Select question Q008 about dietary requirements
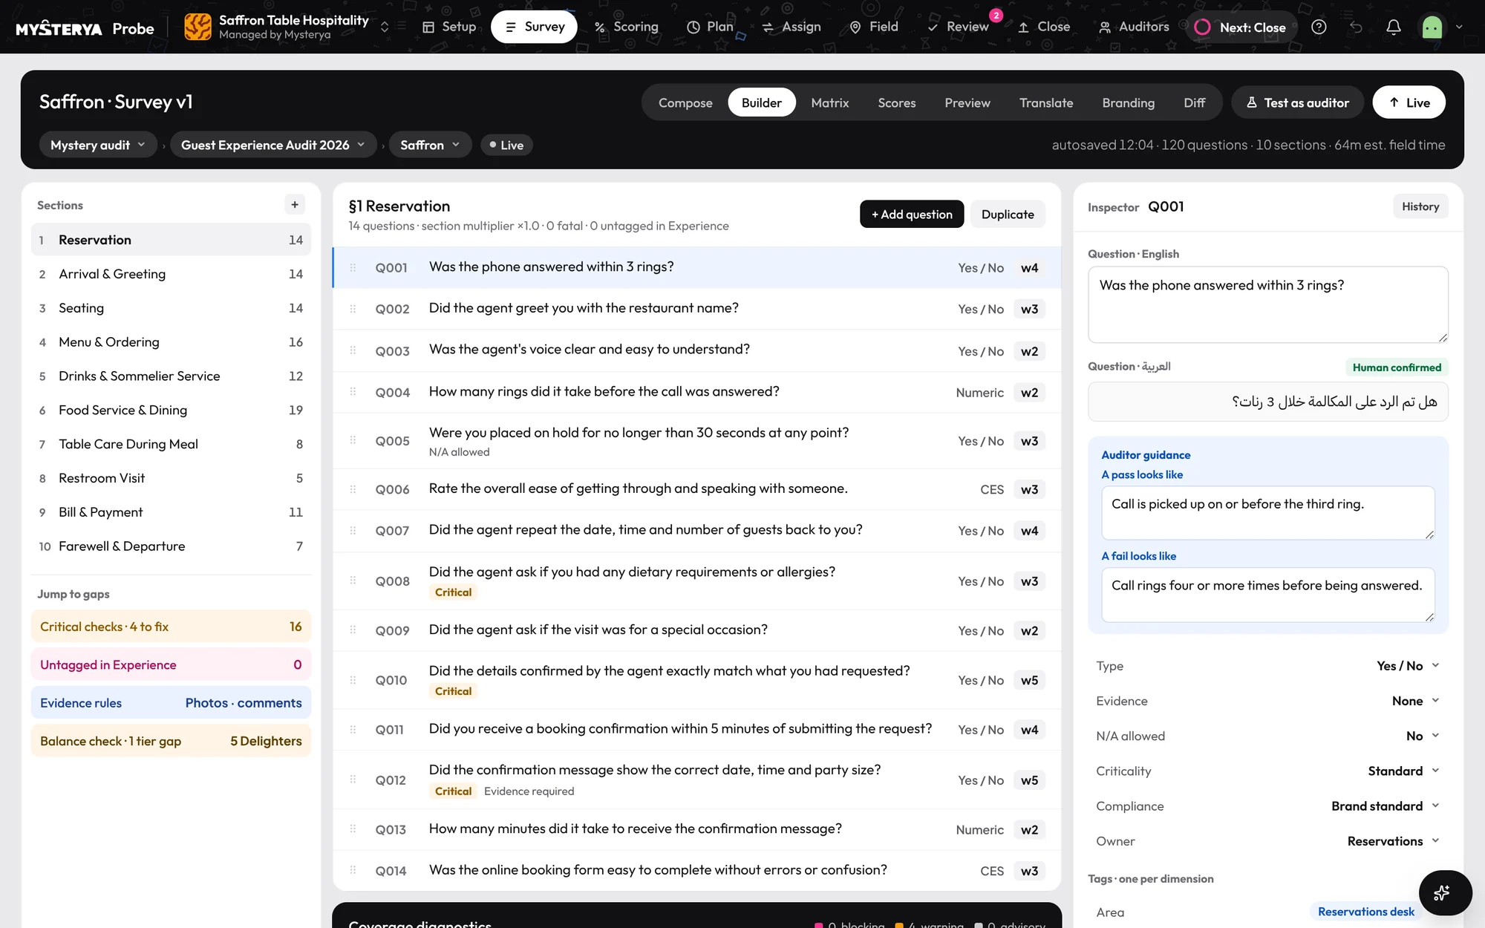 696,581
